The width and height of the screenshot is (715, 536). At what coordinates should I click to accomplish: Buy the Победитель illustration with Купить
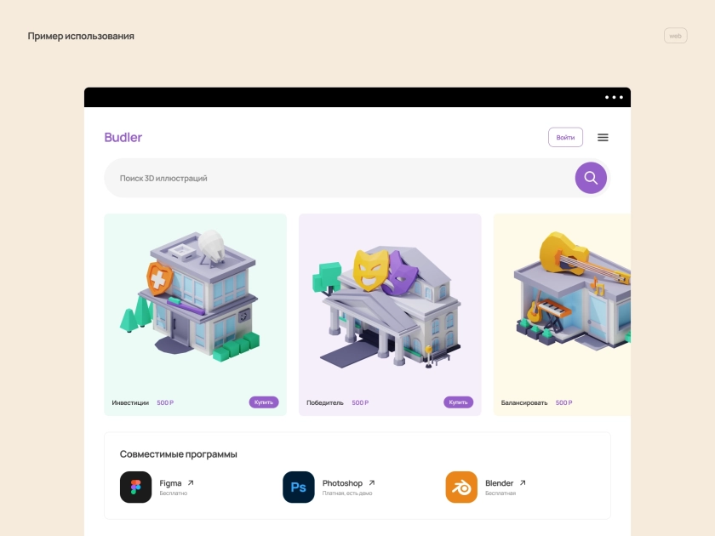pyautogui.click(x=458, y=402)
